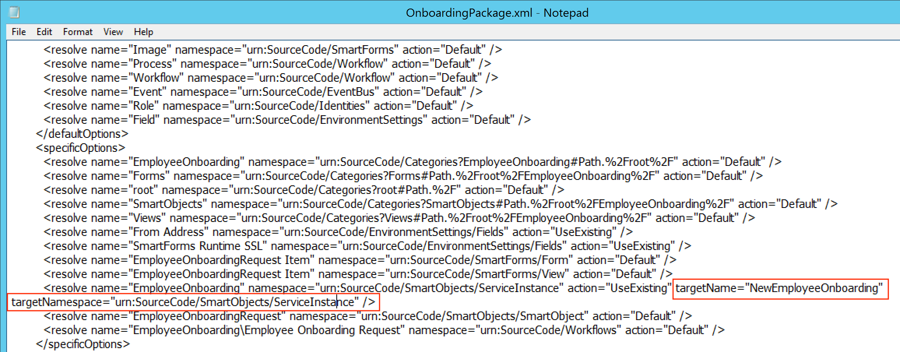900x352 pixels.
Task: Open the Format menu
Action: [x=77, y=32]
